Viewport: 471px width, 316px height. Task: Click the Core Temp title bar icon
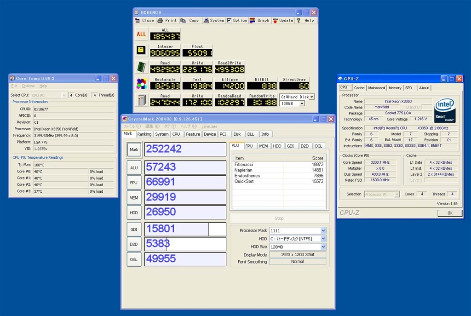coord(12,78)
